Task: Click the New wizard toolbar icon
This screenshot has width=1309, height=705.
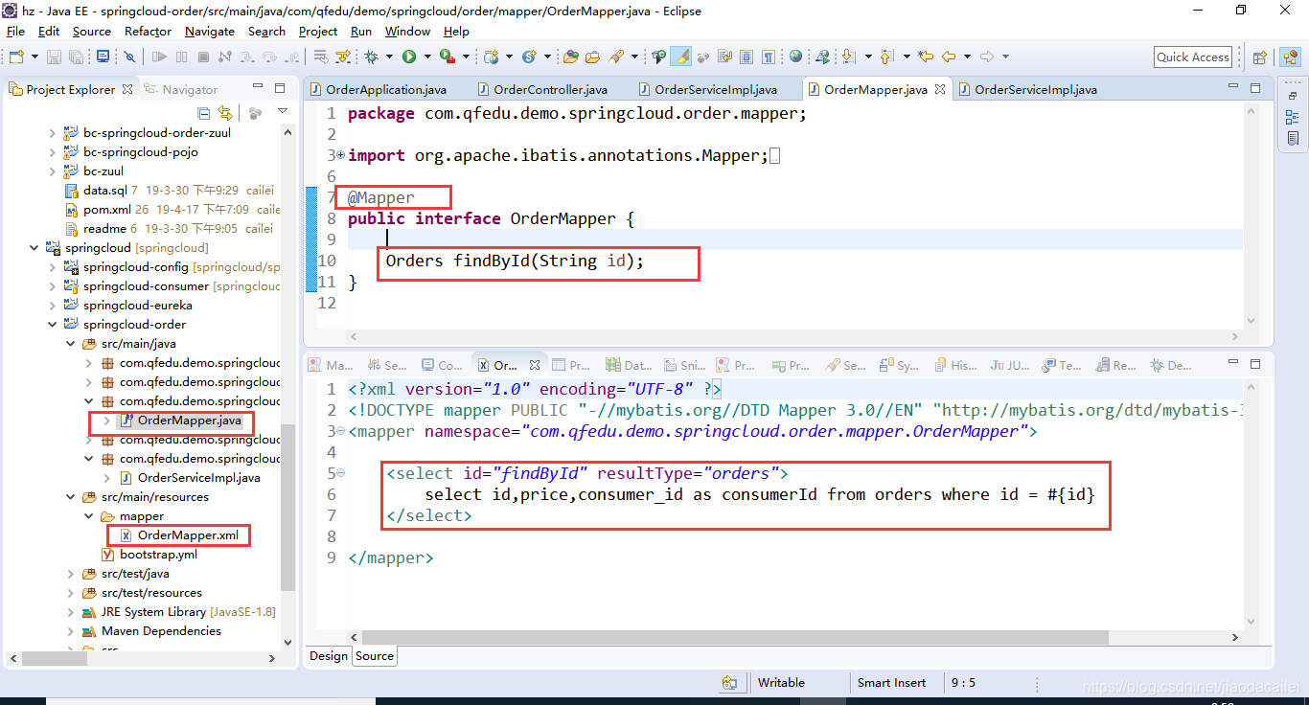Action: point(16,57)
